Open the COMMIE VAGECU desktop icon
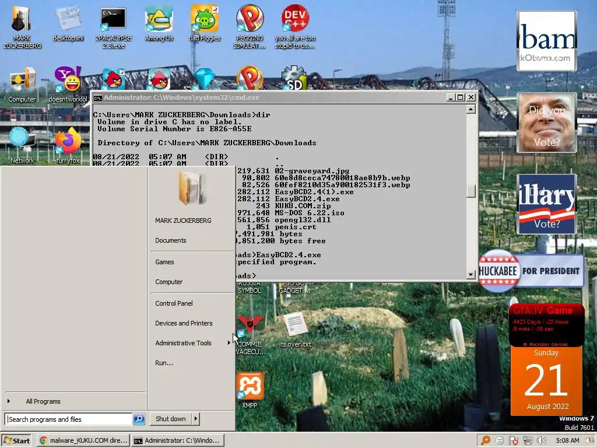This screenshot has width=597, height=448. click(250, 334)
